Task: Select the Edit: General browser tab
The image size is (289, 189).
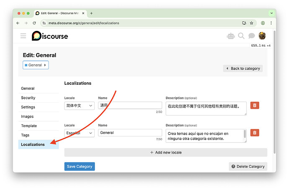Action: (60, 13)
